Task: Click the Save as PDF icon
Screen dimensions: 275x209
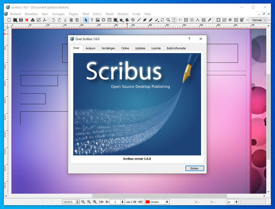Action: [x=45, y=20]
